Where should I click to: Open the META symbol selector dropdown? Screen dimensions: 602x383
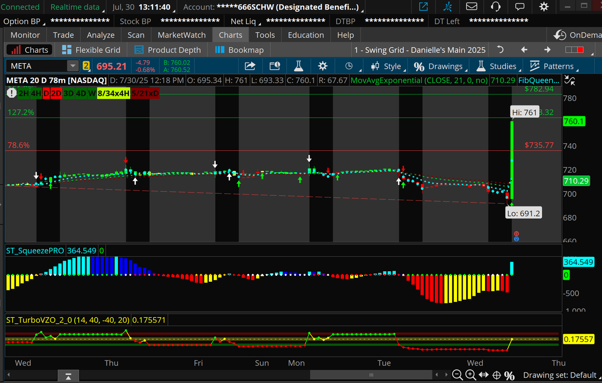72,66
